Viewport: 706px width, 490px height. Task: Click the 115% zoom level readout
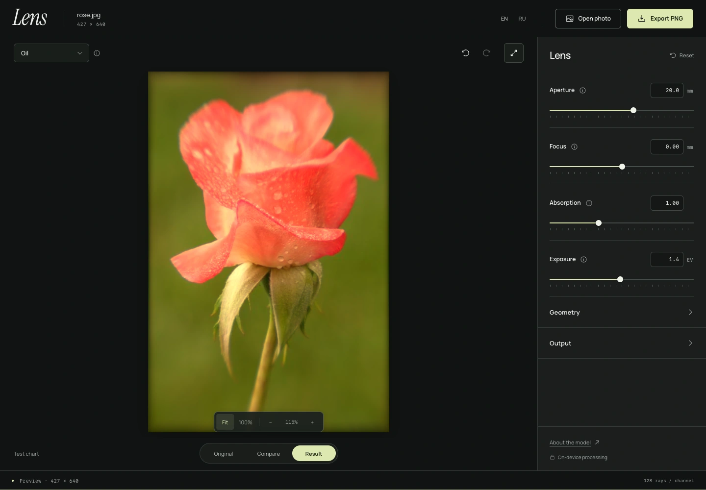[x=291, y=422]
